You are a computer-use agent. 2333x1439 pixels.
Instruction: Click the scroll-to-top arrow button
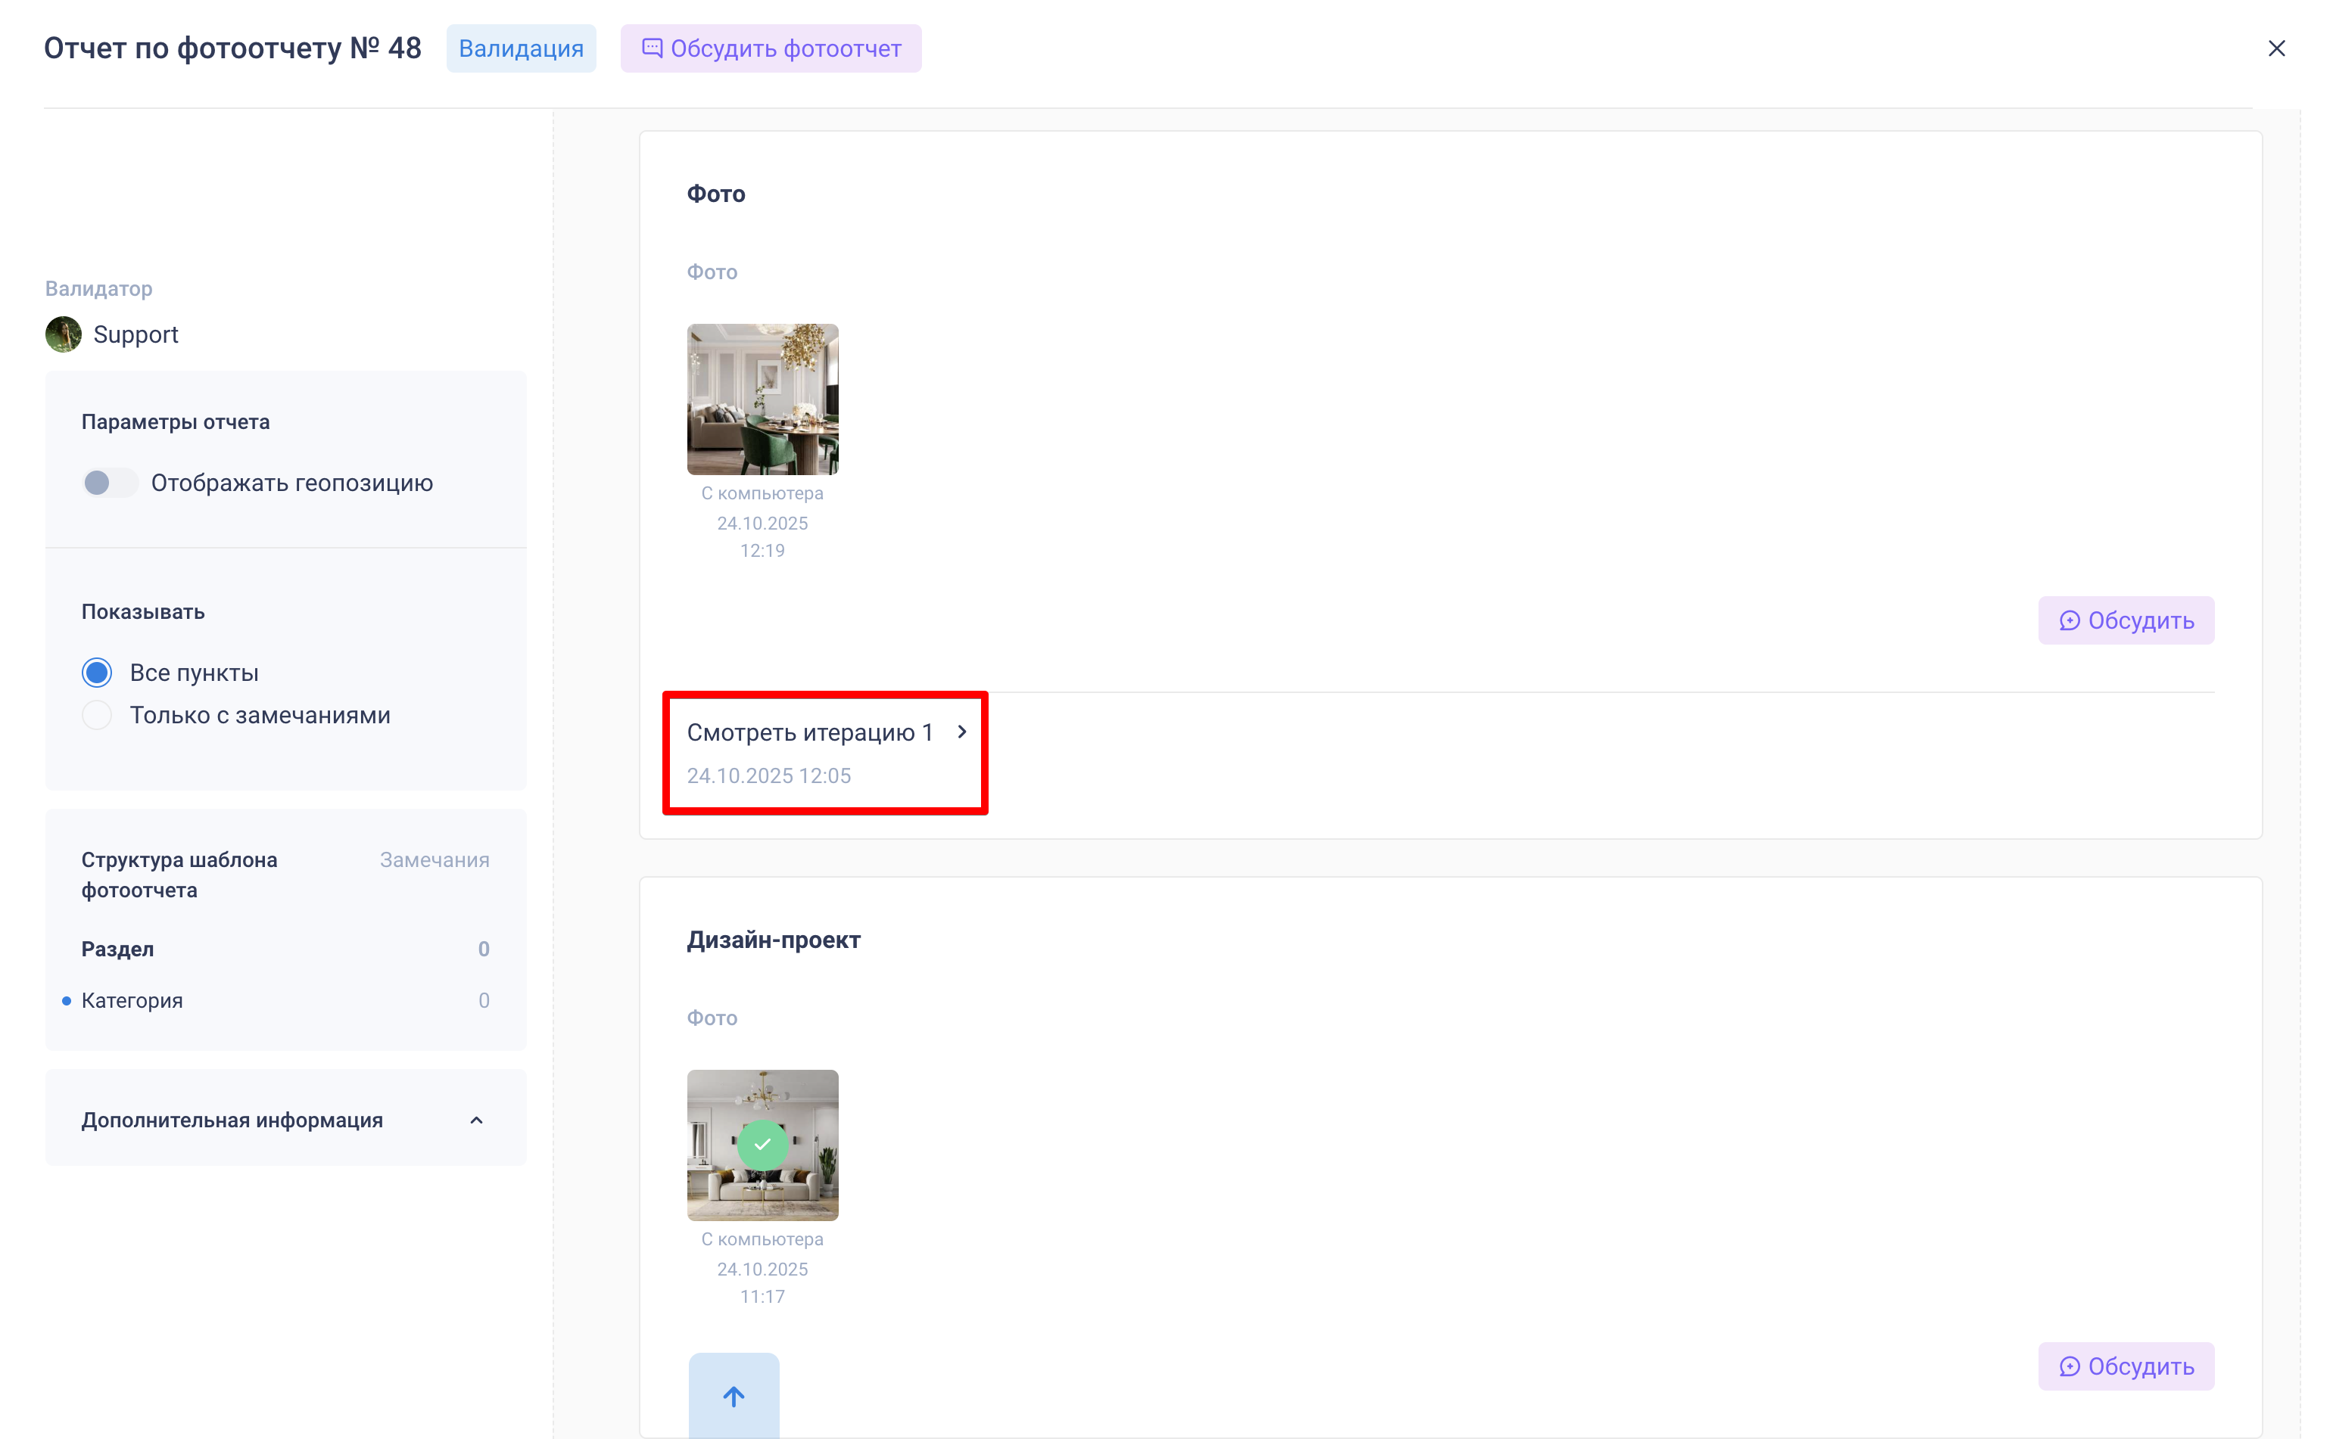(x=734, y=1396)
